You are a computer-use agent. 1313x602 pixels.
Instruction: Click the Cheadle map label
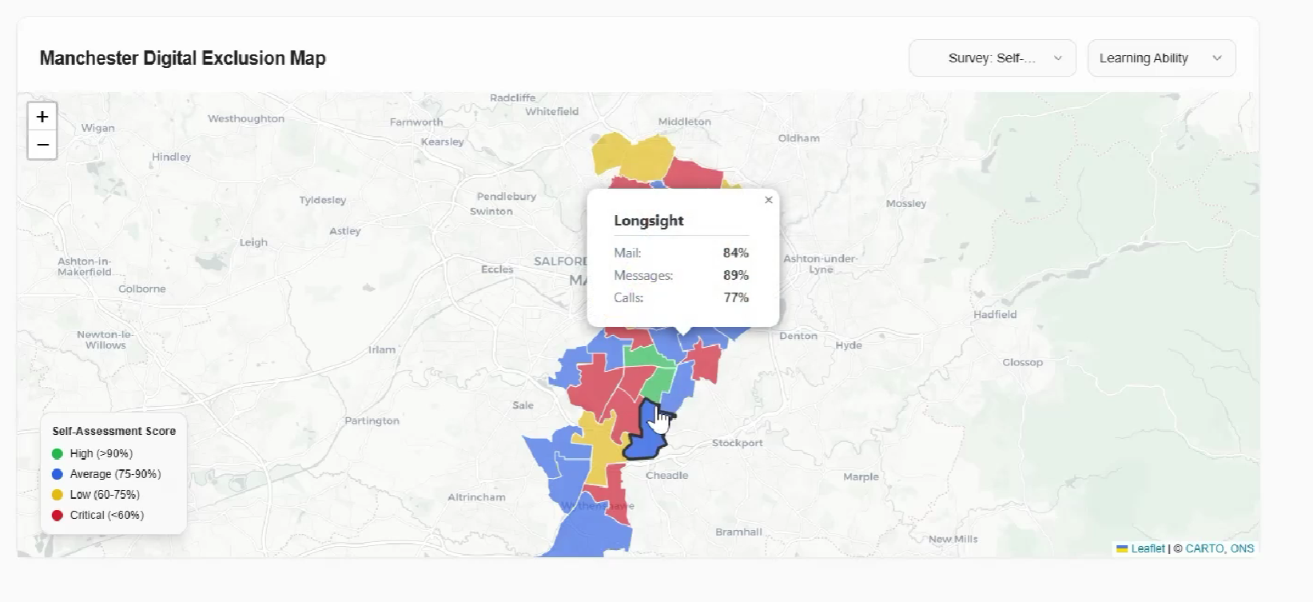pos(666,475)
